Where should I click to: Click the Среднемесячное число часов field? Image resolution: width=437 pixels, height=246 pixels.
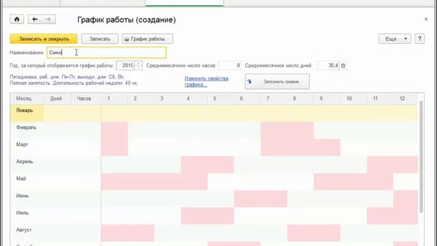230,66
